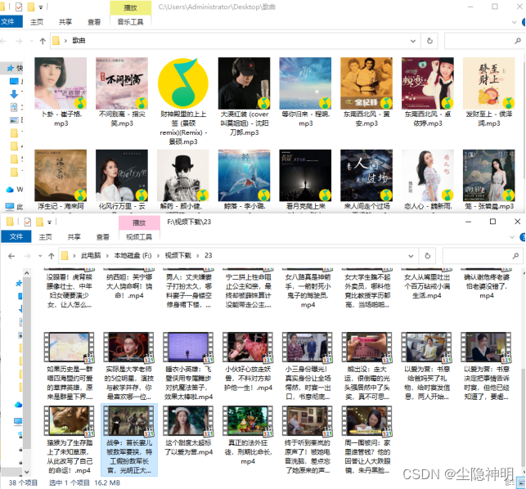The image size is (526, 489).
Task: Open 文件 menu in 23 window
Action: [x=16, y=237]
